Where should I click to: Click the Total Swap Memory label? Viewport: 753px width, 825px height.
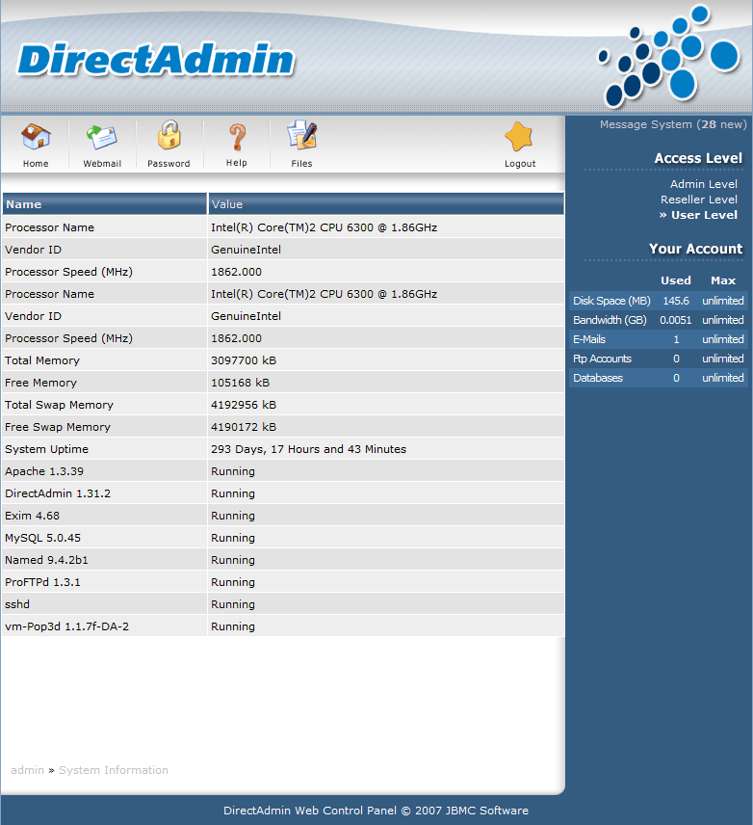coord(60,405)
